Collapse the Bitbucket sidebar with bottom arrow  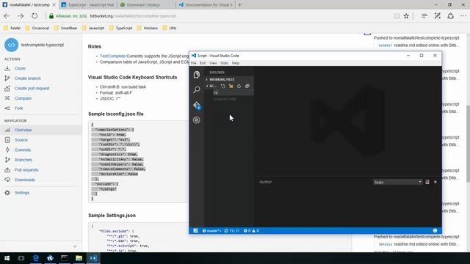point(75,246)
